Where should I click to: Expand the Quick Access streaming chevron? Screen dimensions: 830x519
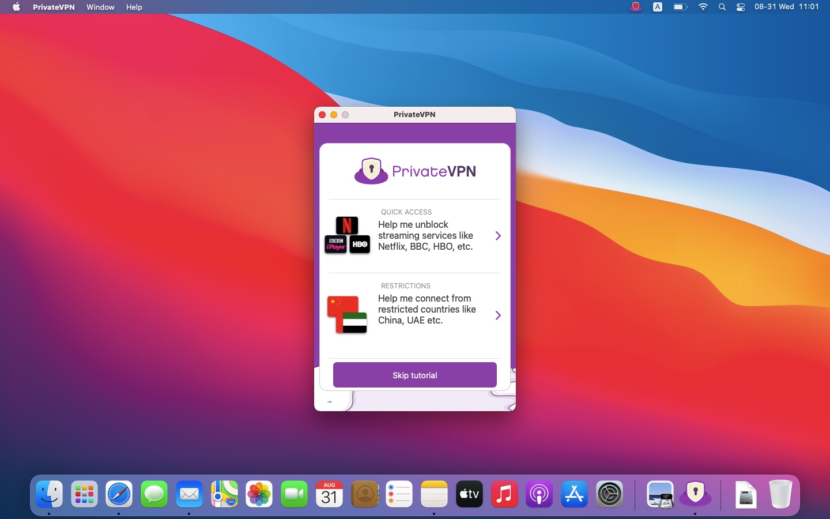(498, 236)
